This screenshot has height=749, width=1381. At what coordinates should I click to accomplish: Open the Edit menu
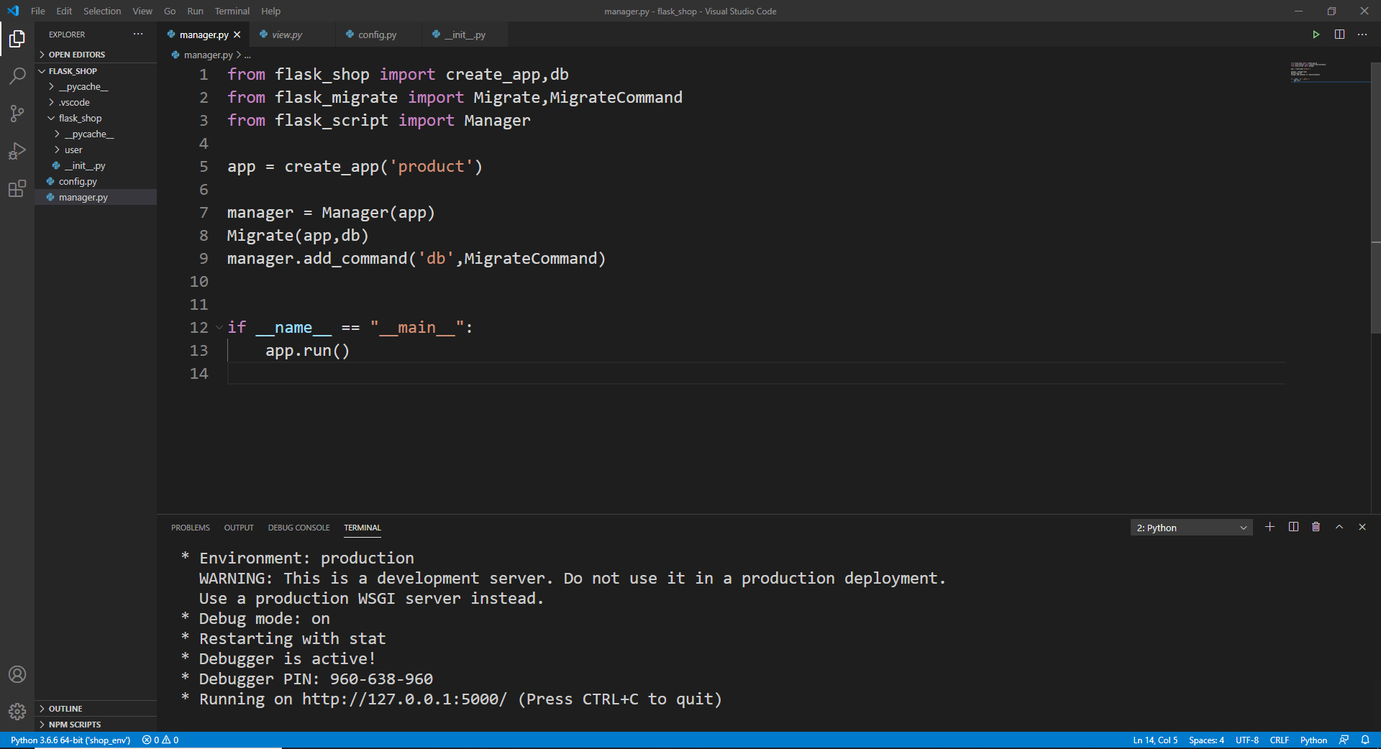point(64,11)
